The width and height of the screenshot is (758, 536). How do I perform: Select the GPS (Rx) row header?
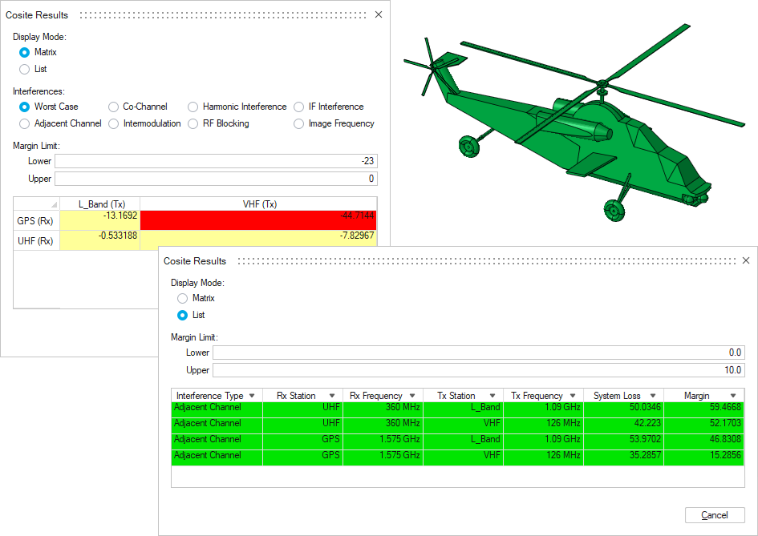(36, 220)
